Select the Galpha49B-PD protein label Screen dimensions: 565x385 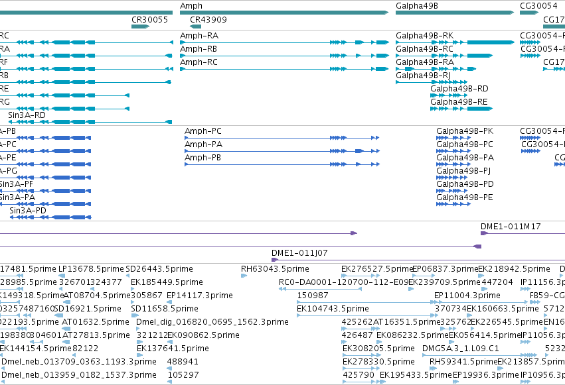click(x=465, y=184)
